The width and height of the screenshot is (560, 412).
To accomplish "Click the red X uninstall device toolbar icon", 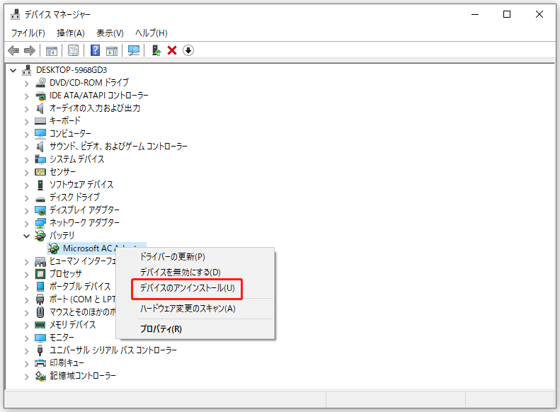I will pyautogui.click(x=172, y=50).
